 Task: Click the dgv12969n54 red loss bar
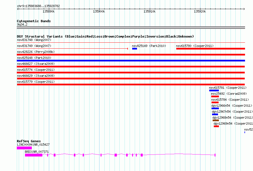tap(216, 126)
